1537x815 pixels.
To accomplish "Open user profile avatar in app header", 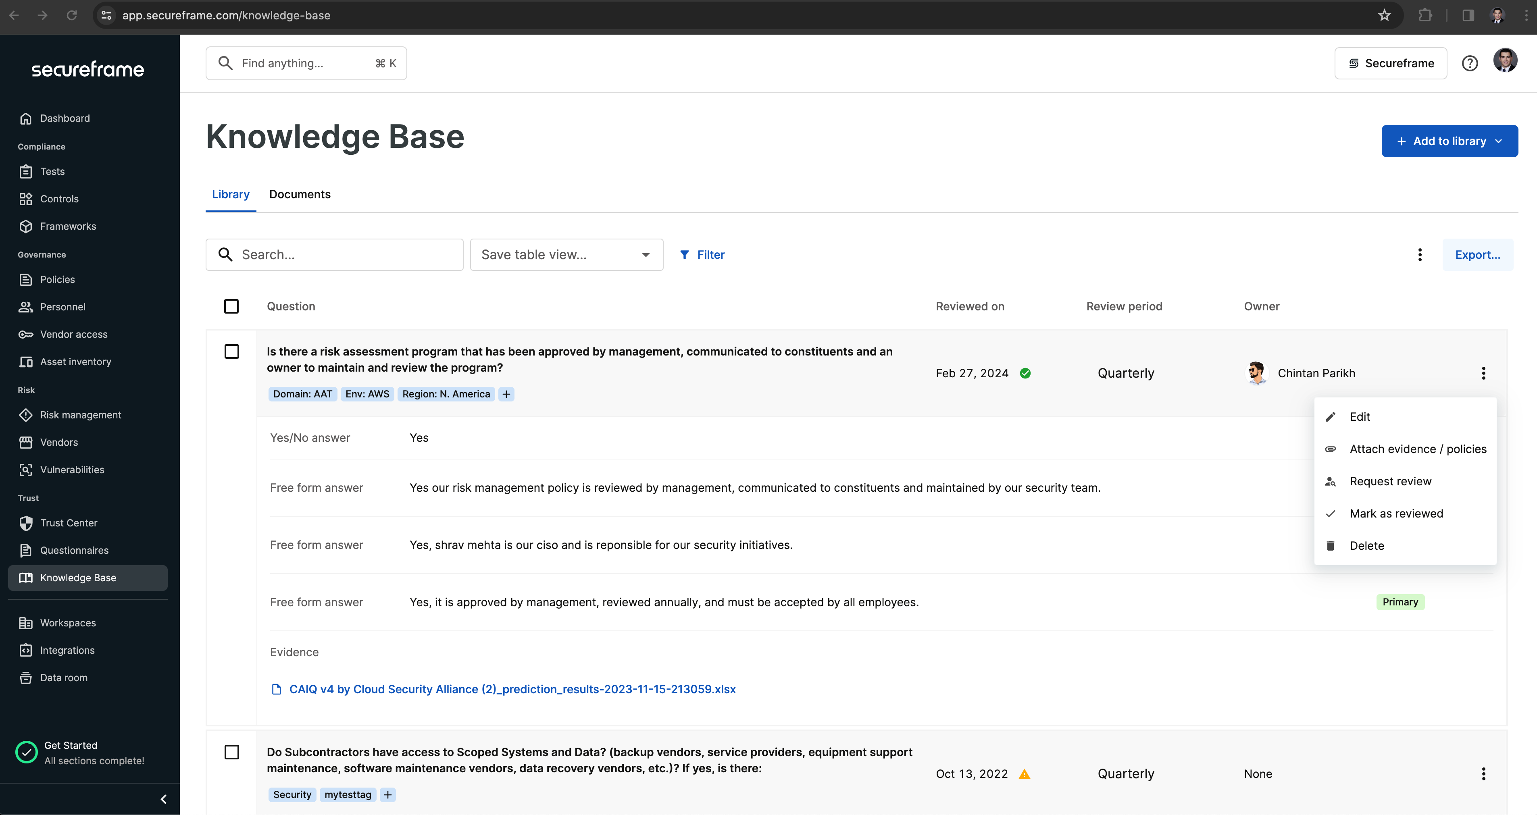I will coord(1505,61).
